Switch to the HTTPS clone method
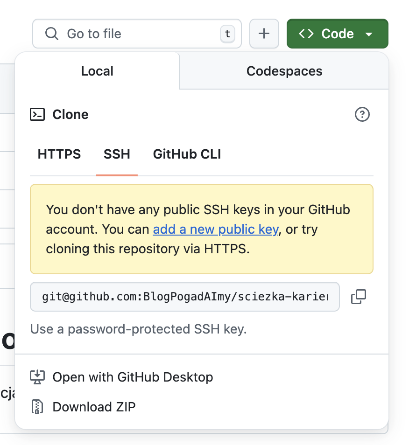 tap(59, 154)
